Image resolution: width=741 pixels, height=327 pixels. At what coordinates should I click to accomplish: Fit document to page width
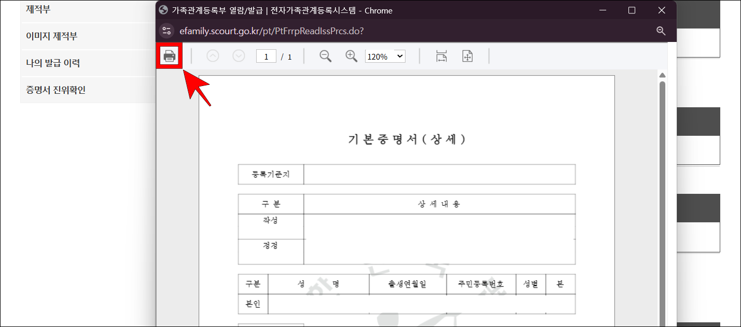coord(441,55)
